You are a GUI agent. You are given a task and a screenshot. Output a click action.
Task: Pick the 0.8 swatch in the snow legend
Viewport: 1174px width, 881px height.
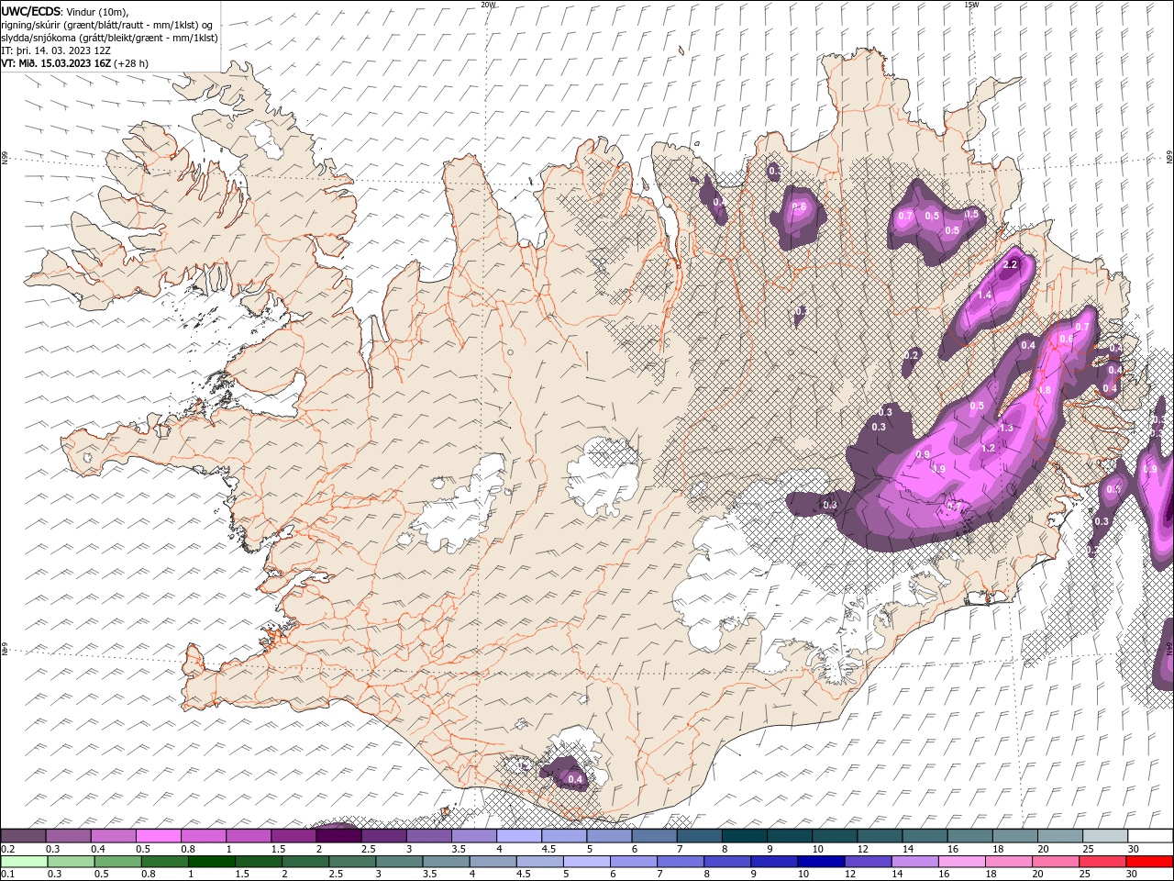coord(203,836)
